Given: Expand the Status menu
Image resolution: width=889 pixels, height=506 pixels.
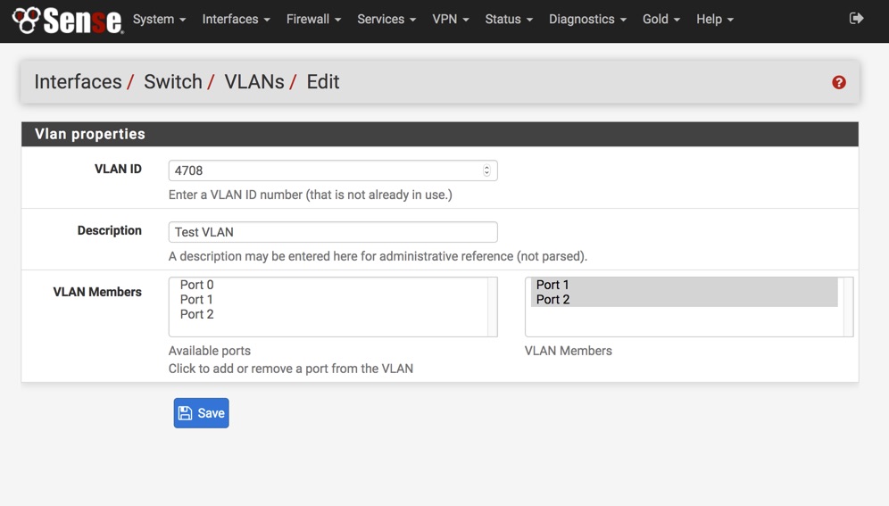Looking at the screenshot, I should coord(509,20).
